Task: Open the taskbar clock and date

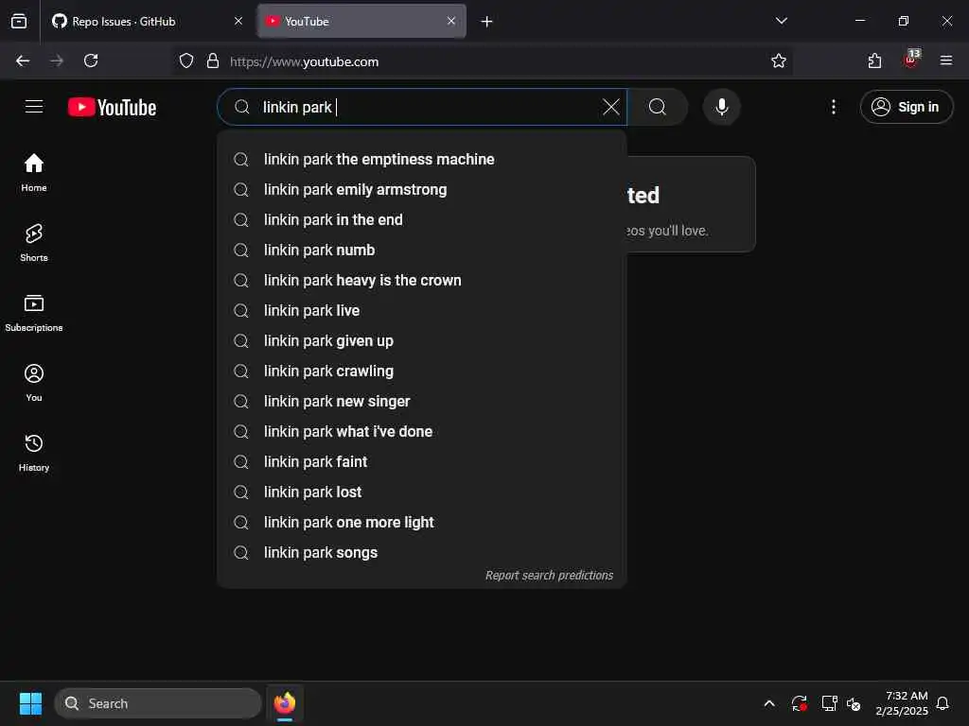Action: tap(901, 703)
